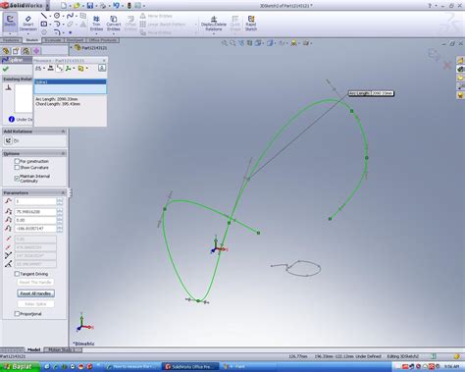This screenshot has width=465, height=372.
Task: Click Zoom to Fit in view toolbar
Action: pos(225,43)
